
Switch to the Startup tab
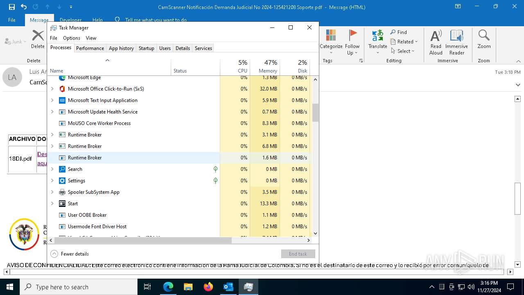146,48
